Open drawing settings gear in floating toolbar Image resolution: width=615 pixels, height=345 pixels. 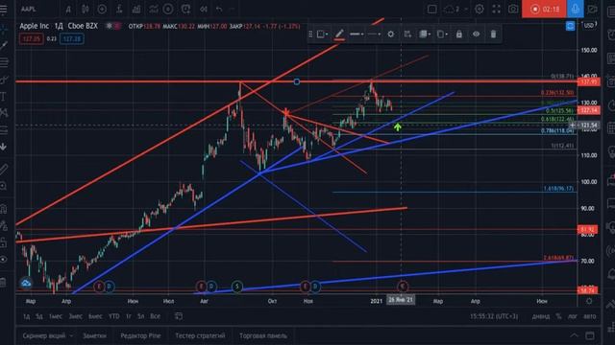tap(391, 34)
